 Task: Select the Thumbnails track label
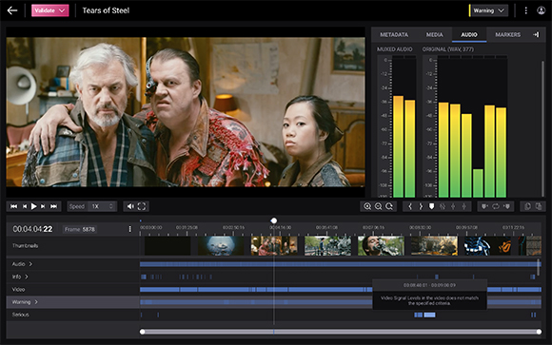(x=25, y=246)
